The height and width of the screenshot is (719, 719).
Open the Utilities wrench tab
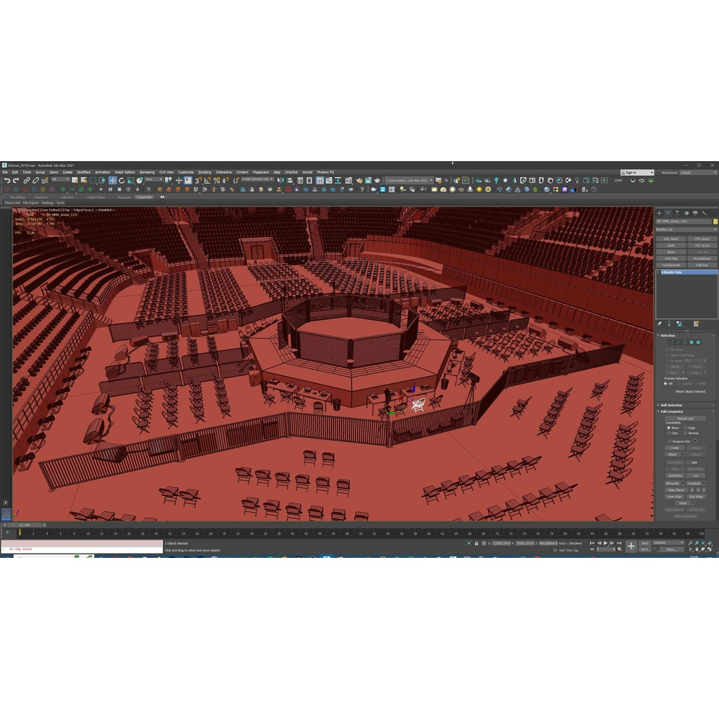704,213
